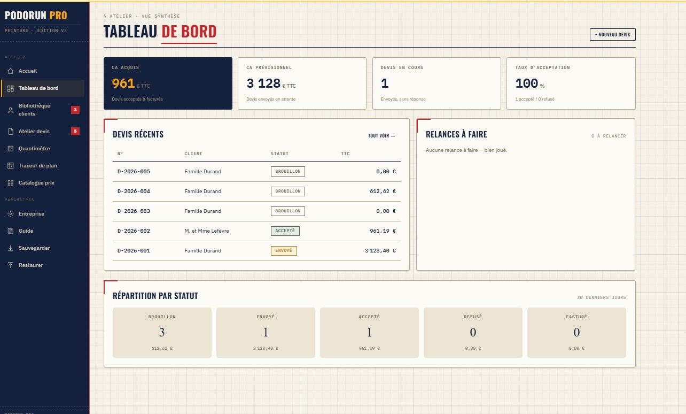Screen dimensions: 686x414
Task: Click the Accueil home icon
Action: click(11, 71)
